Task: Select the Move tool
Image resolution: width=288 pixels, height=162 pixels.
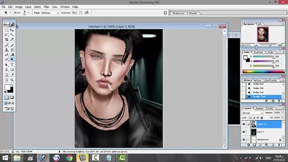Action: (12, 30)
